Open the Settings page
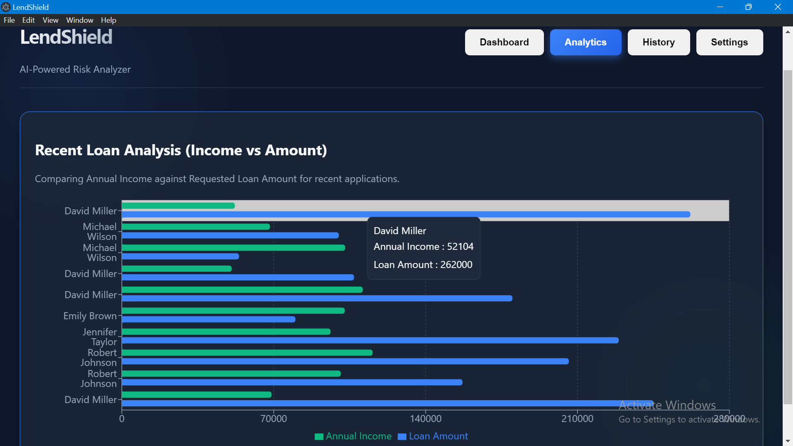793x446 pixels. click(x=729, y=42)
